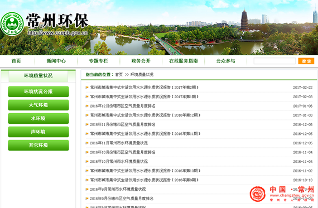Select 大气环境 in the sidebar
The image size is (318, 208).
[38, 105]
